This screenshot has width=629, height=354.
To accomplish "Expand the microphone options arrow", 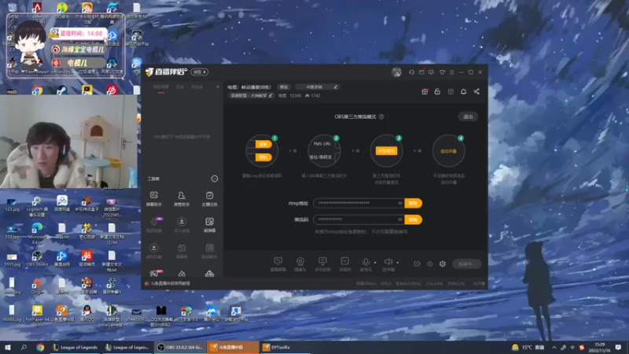I will point(375,263).
